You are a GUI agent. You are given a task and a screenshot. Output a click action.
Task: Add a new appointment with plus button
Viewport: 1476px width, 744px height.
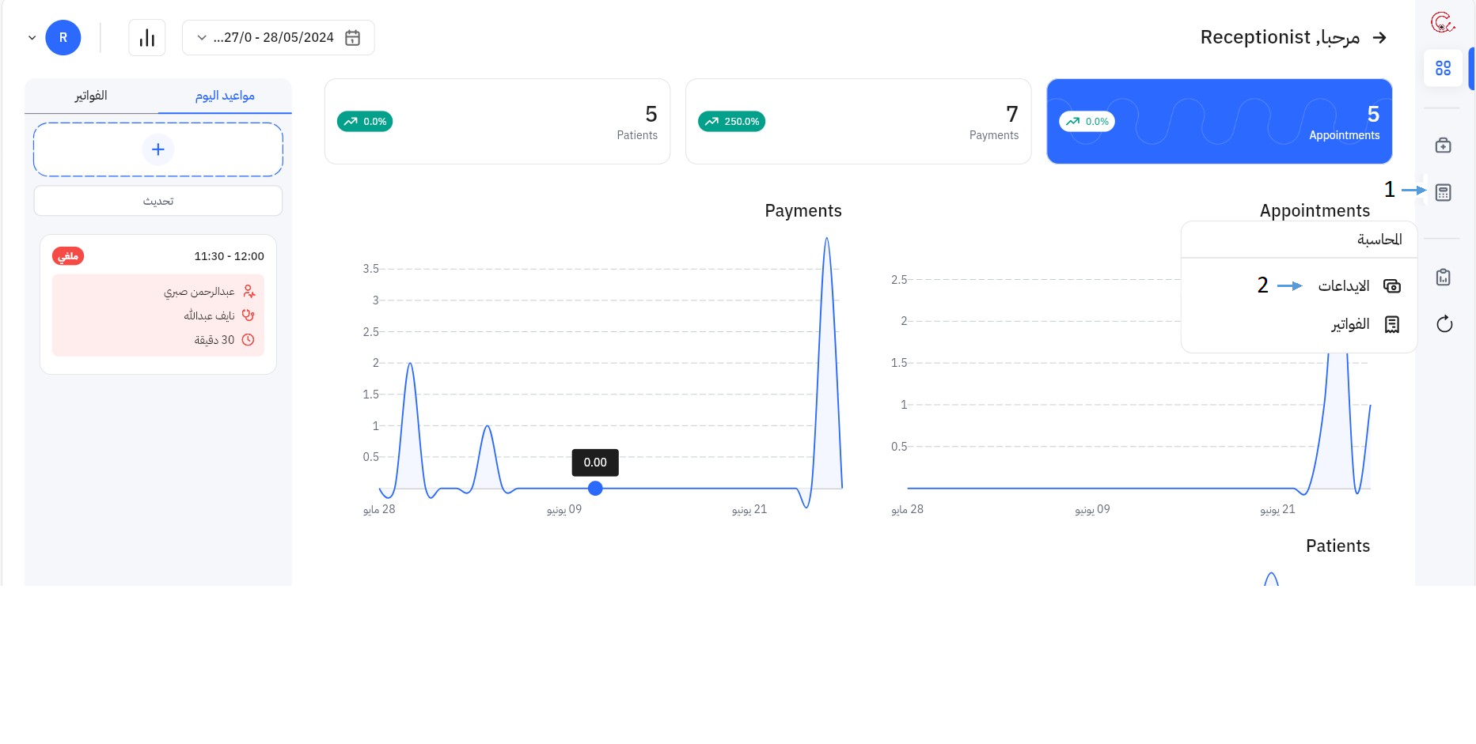[158, 149]
